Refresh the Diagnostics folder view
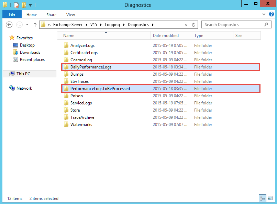This screenshot has height=204, width=277. 193,25
